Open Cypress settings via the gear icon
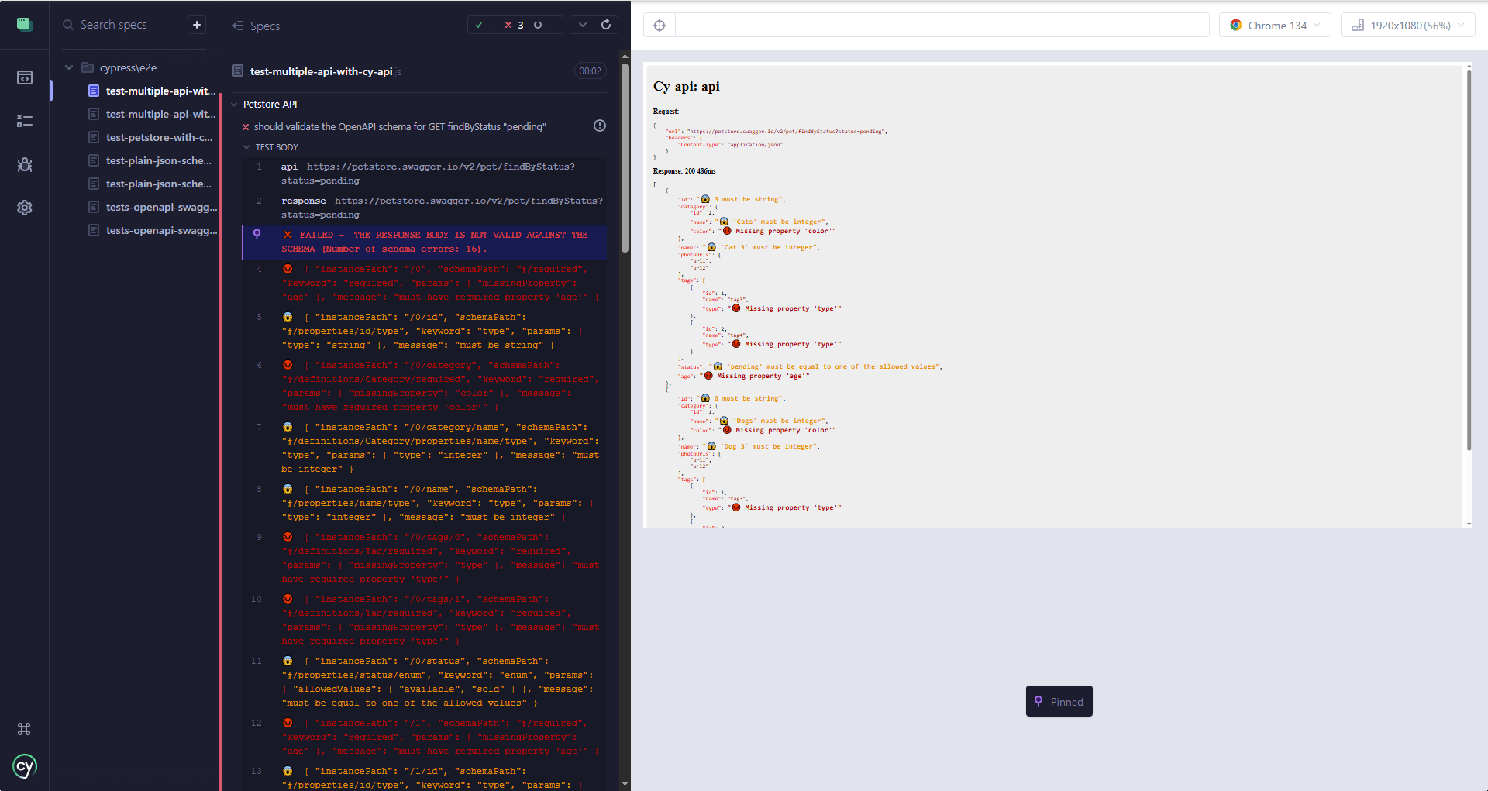The width and height of the screenshot is (1488, 791). pyautogui.click(x=25, y=208)
